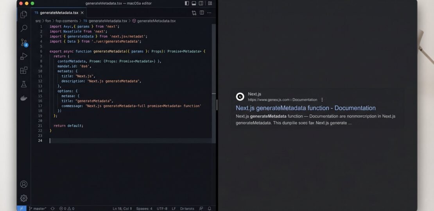Click the genex.js.com Documentation URL
The height and width of the screenshot is (211, 434).
click(x=283, y=100)
